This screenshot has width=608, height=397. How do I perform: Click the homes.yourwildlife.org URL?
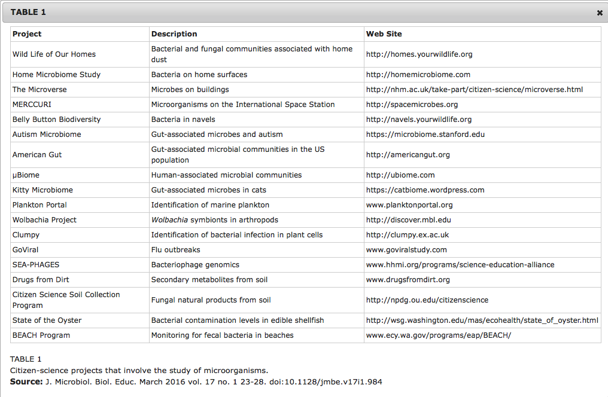click(x=419, y=54)
